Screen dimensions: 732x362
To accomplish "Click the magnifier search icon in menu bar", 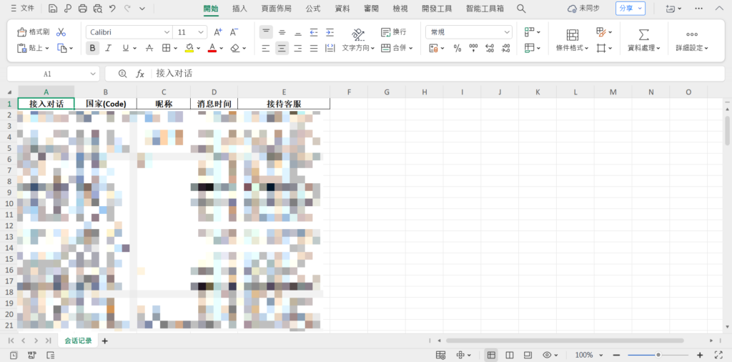I will (x=521, y=9).
